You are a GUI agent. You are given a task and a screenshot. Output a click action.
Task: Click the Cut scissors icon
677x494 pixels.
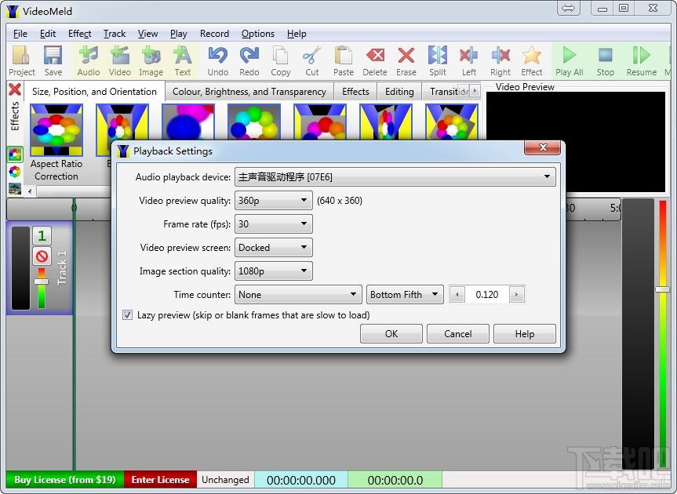pos(311,60)
